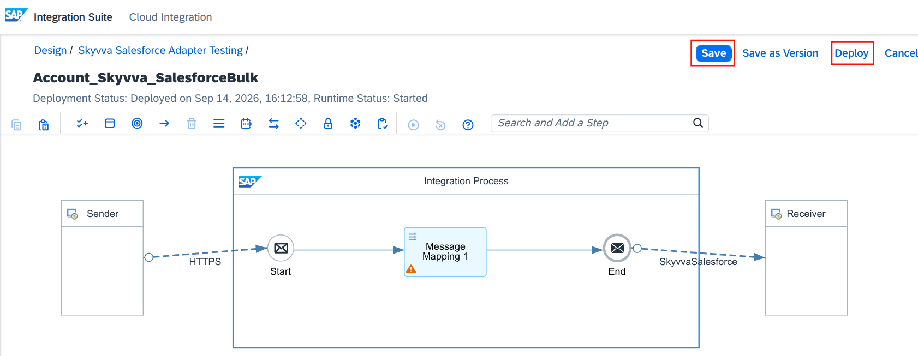This screenshot has height=356, width=918.
Task: Click the trash can delete icon
Action: tap(192, 124)
